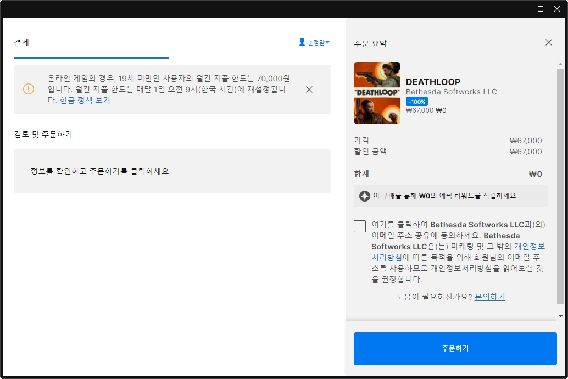The height and width of the screenshot is (379, 568).
Task: Open the 현금 정책 보기 link
Action: click(85, 101)
